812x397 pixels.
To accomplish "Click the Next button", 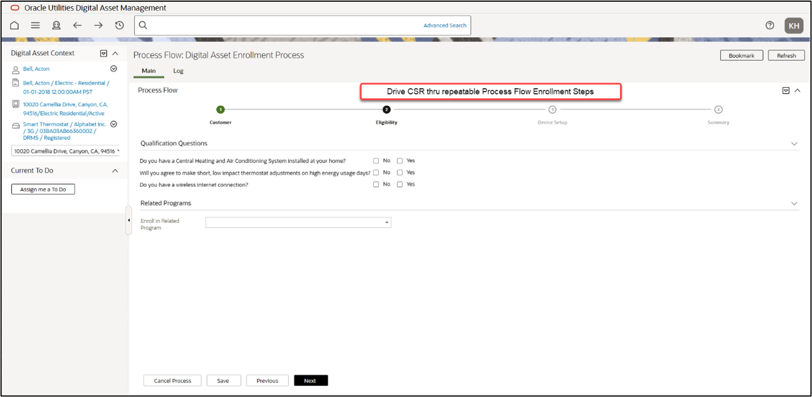I will coord(310,381).
